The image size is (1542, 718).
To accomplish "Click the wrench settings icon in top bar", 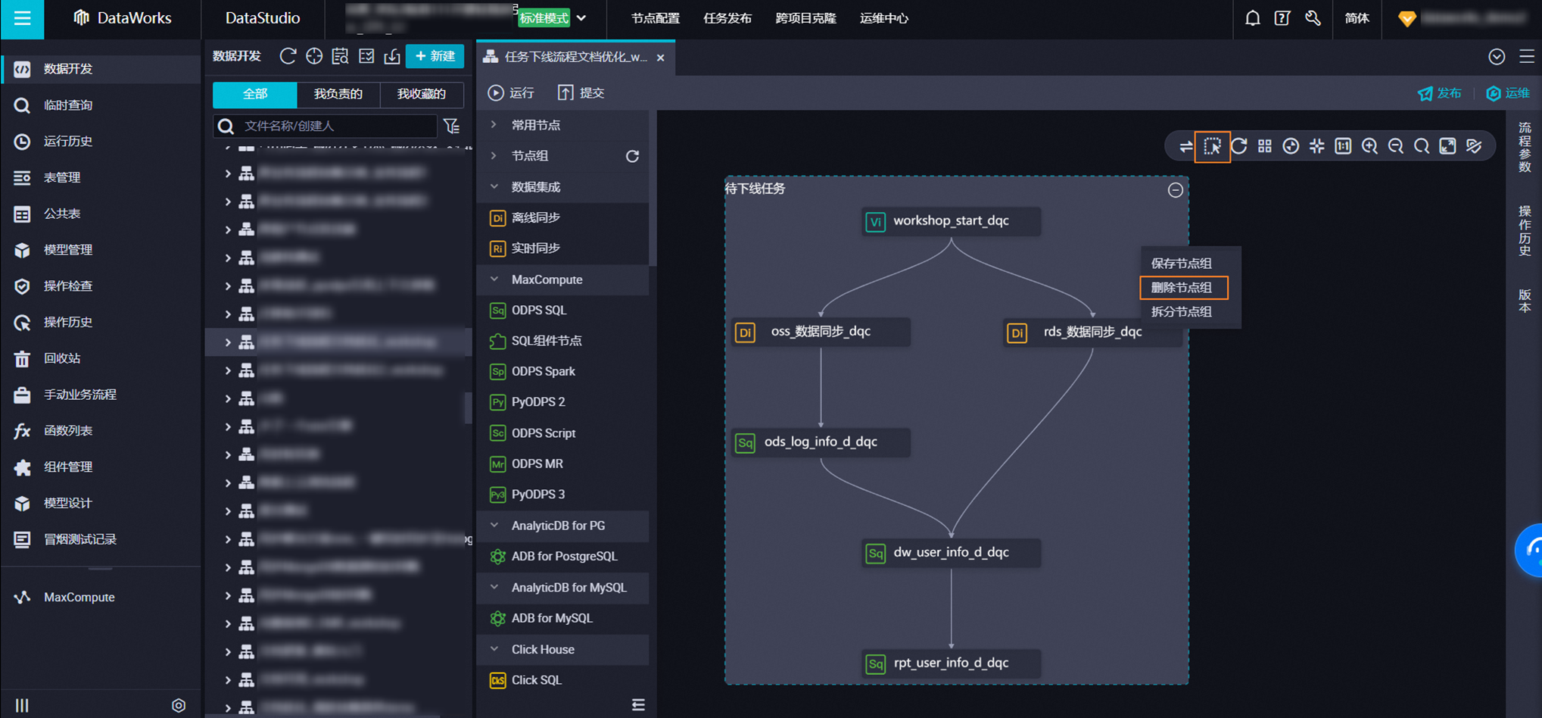I will pyautogui.click(x=1313, y=18).
